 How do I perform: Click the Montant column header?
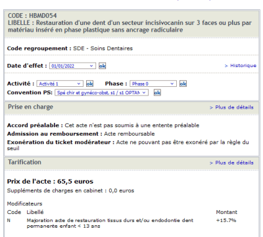(227, 212)
